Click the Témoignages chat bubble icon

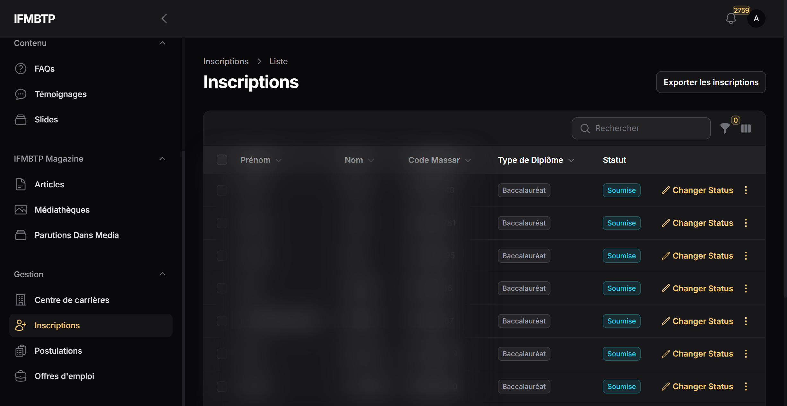click(21, 94)
